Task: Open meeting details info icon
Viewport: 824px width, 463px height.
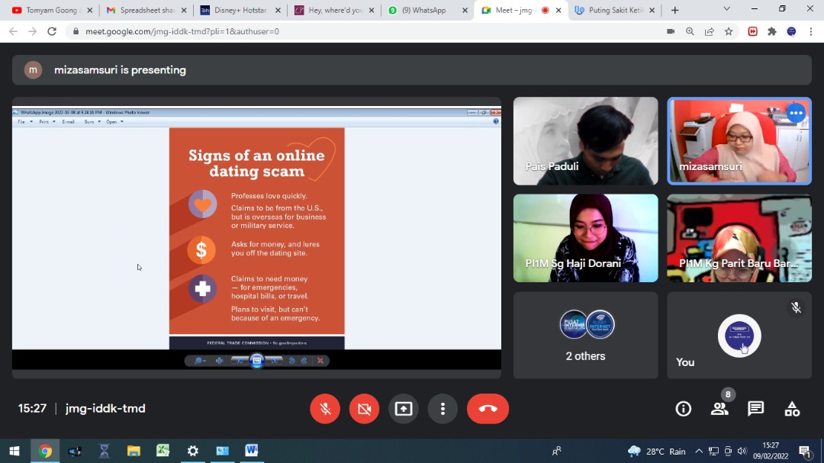Action: (x=684, y=409)
